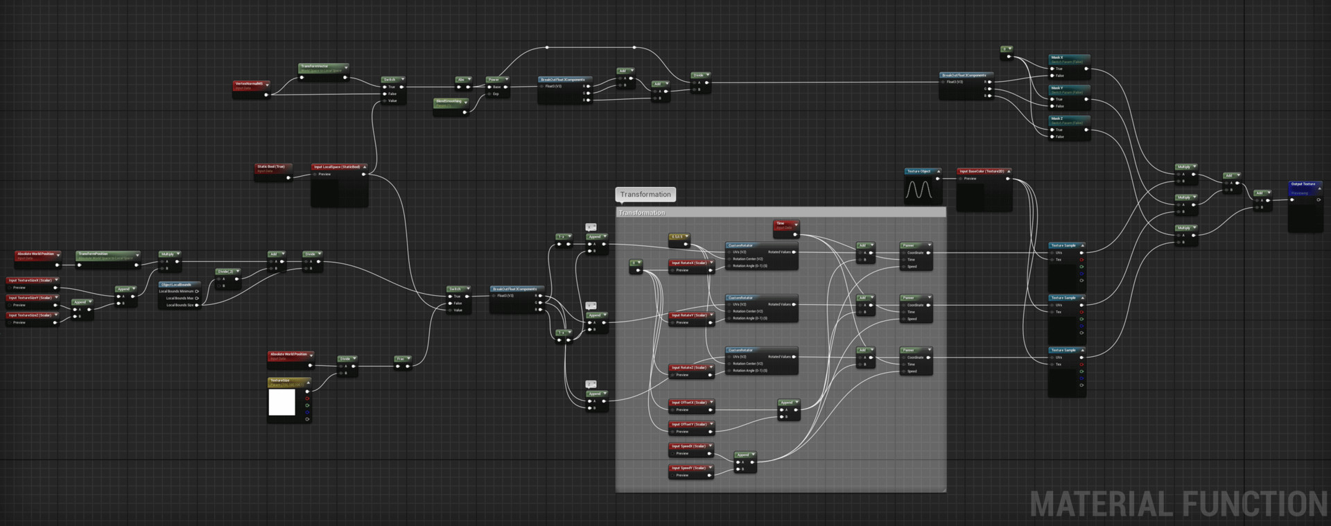
Task: Click the Static Bool (True) node
Action: coord(272,168)
